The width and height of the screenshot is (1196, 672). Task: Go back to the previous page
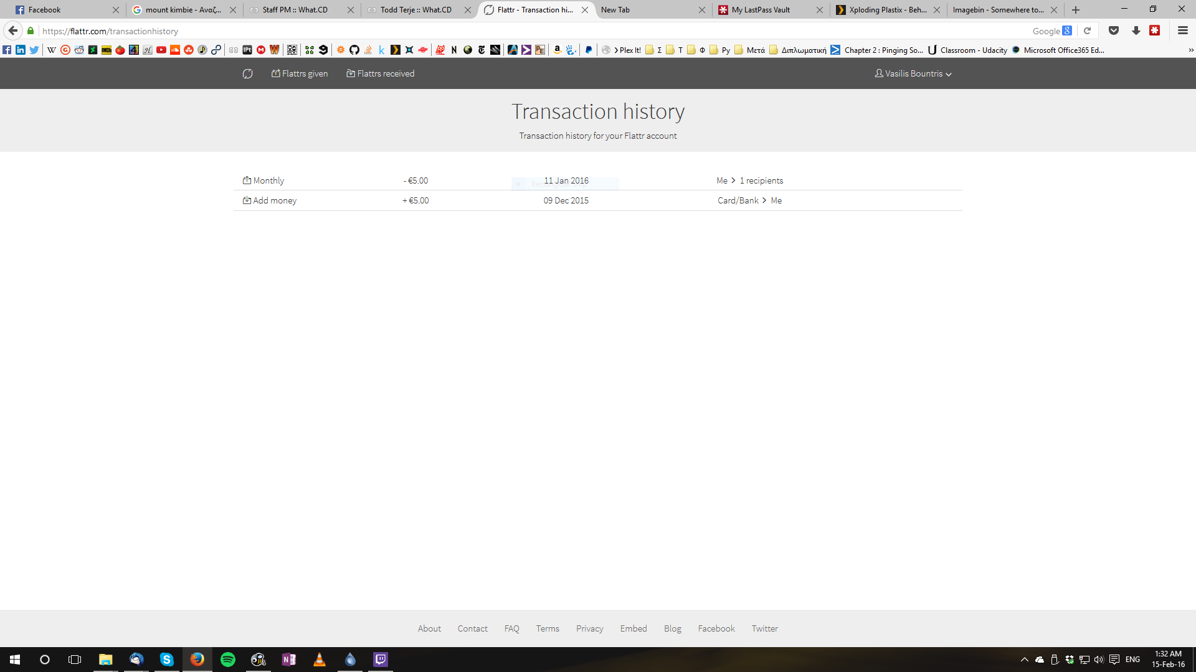pyautogui.click(x=13, y=30)
